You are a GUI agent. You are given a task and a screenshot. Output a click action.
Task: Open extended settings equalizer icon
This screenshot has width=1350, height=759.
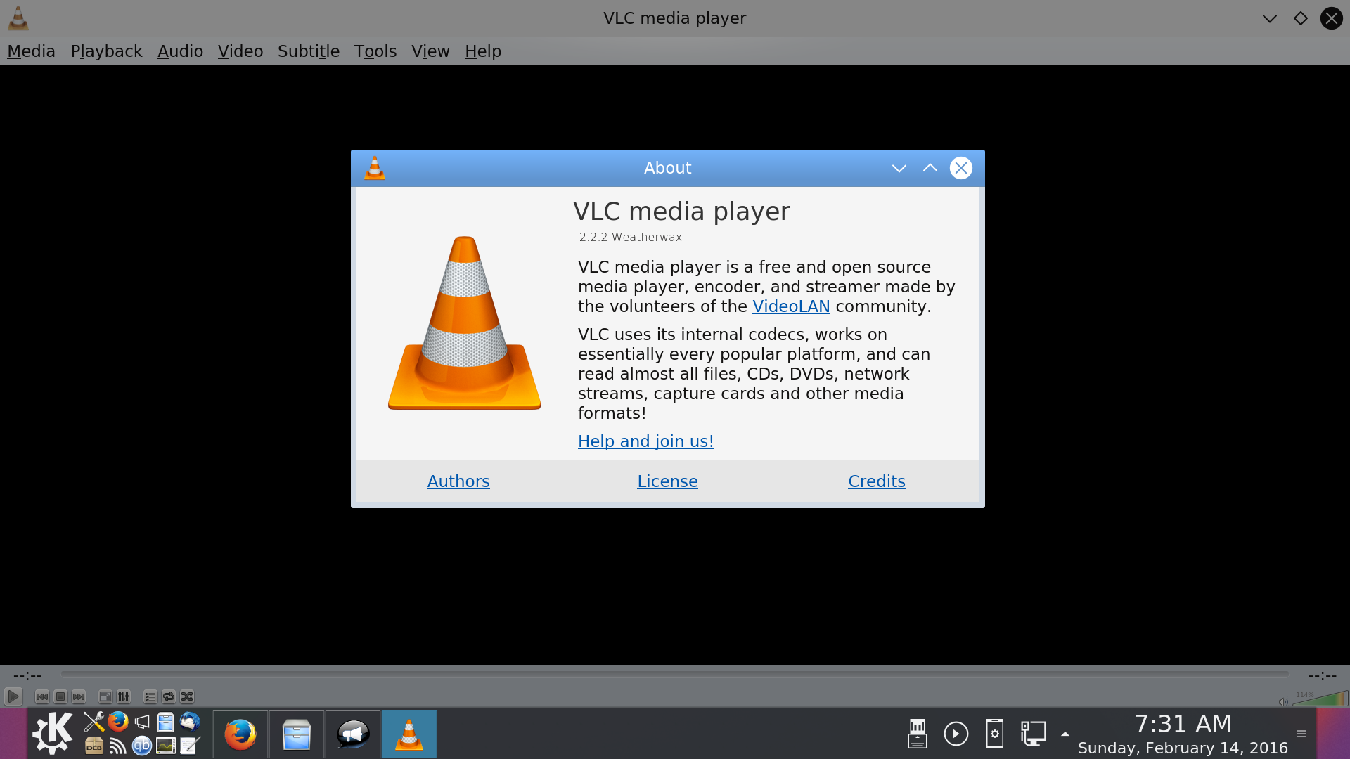point(123,696)
